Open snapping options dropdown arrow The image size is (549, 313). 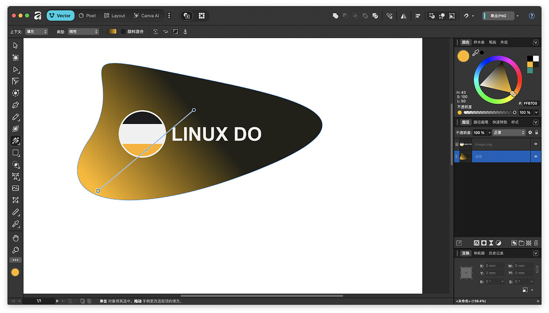473,16
